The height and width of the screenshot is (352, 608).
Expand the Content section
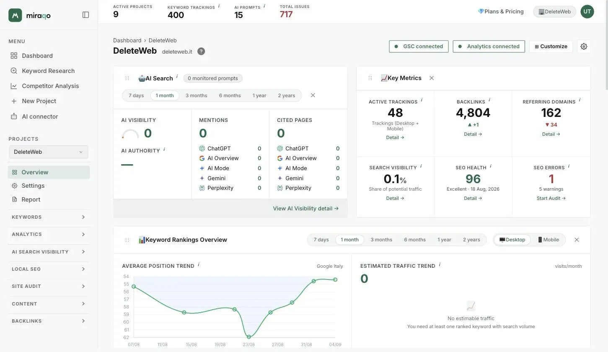pos(49,304)
